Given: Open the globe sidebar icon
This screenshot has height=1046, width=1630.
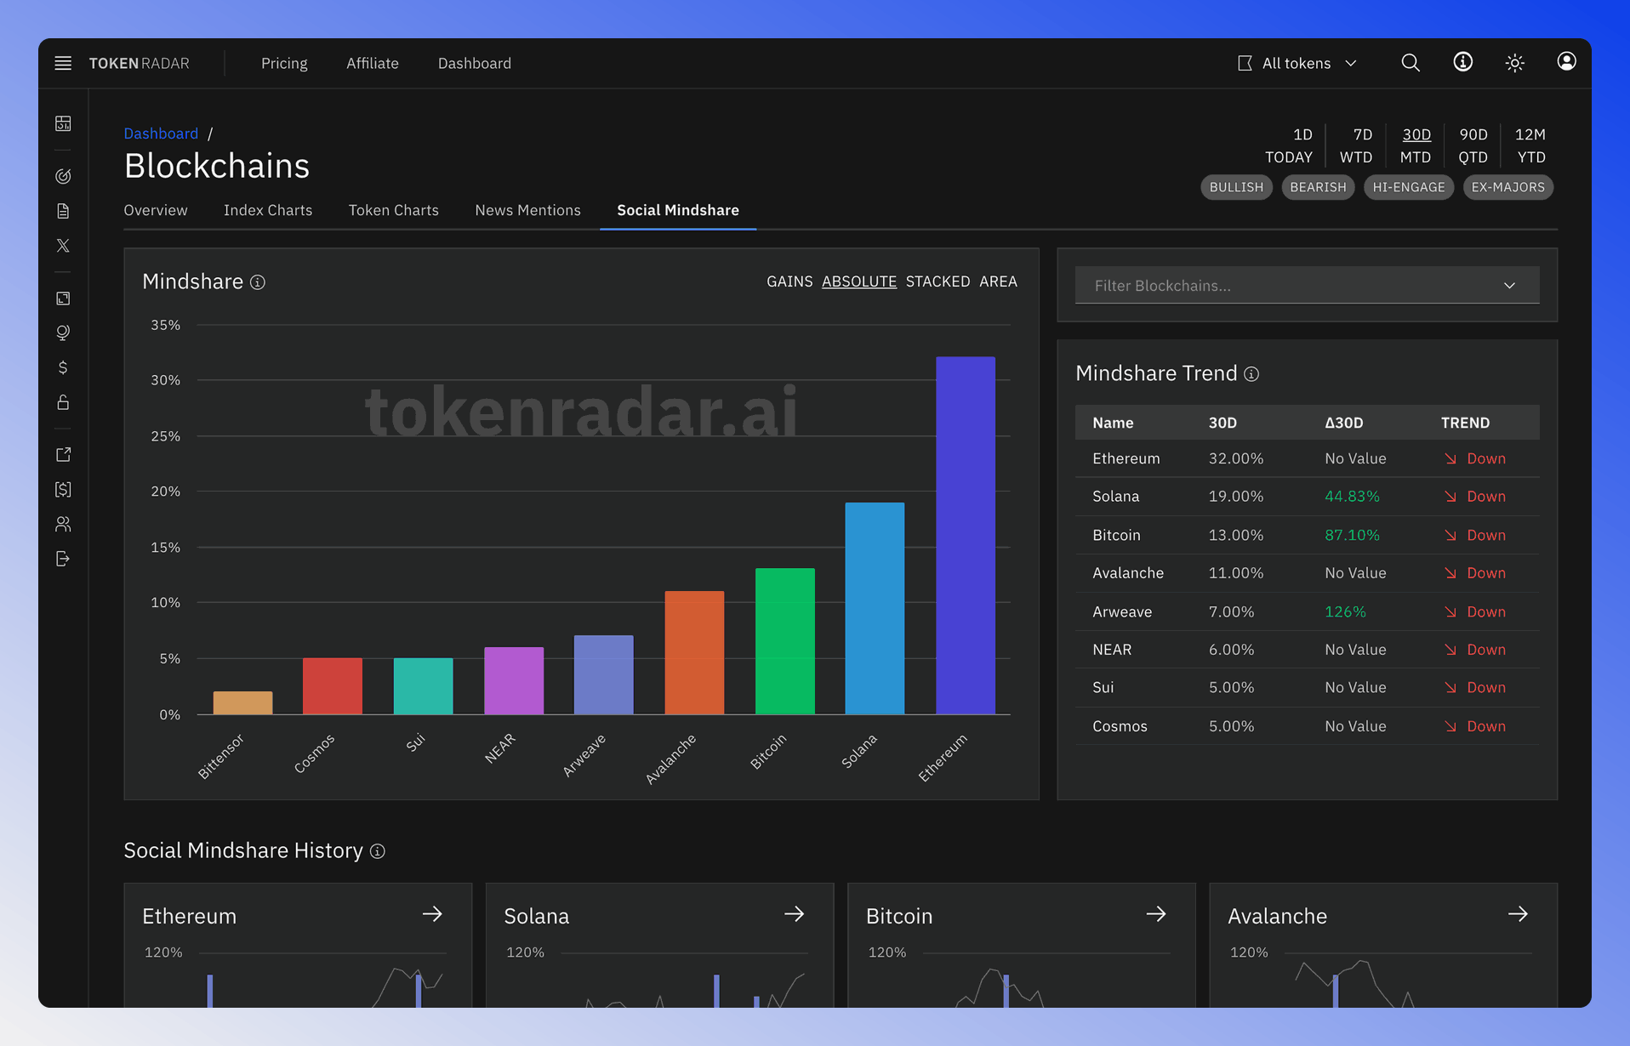Looking at the screenshot, I should [x=63, y=333].
